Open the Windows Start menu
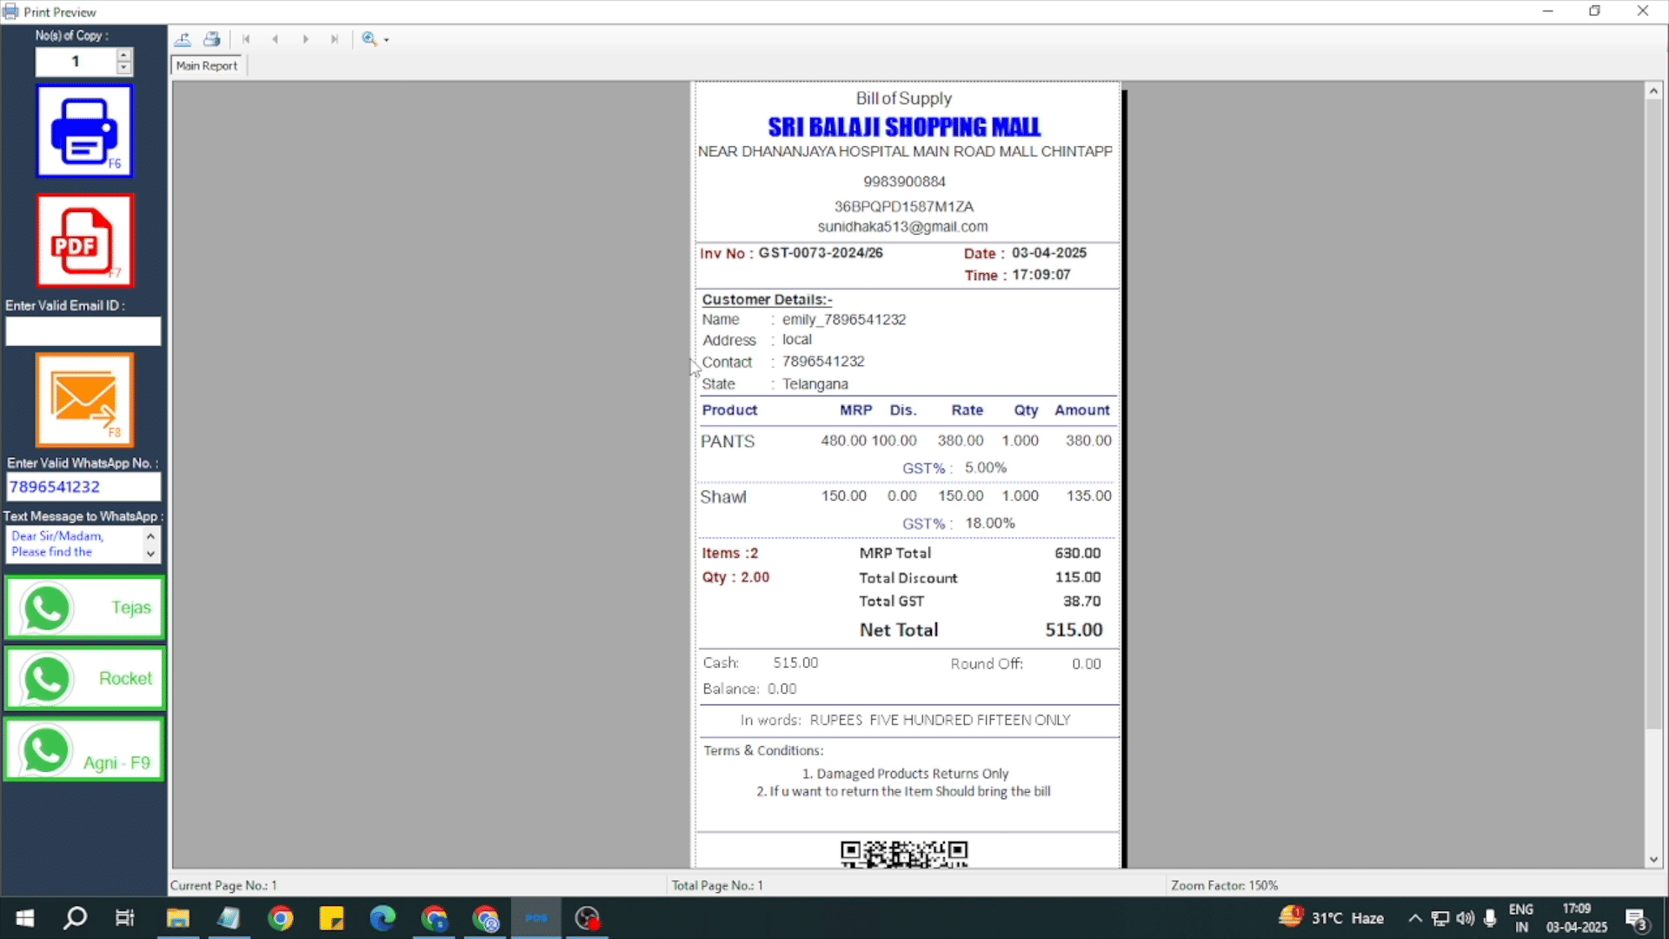The height and width of the screenshot is (939, 1669). [25, 918]
